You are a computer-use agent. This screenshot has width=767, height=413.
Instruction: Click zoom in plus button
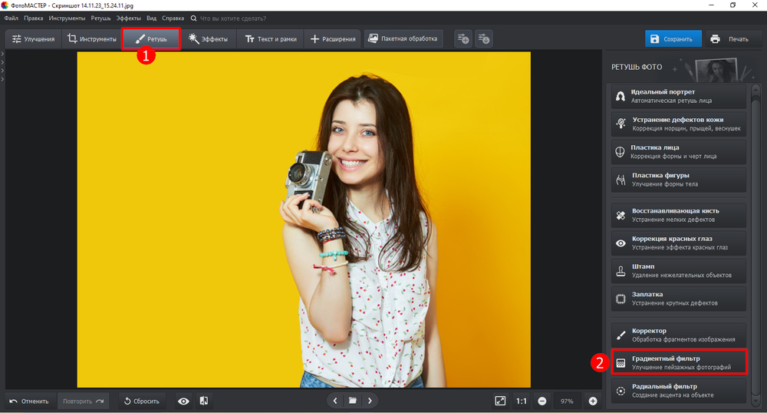[x=593, y=401]
